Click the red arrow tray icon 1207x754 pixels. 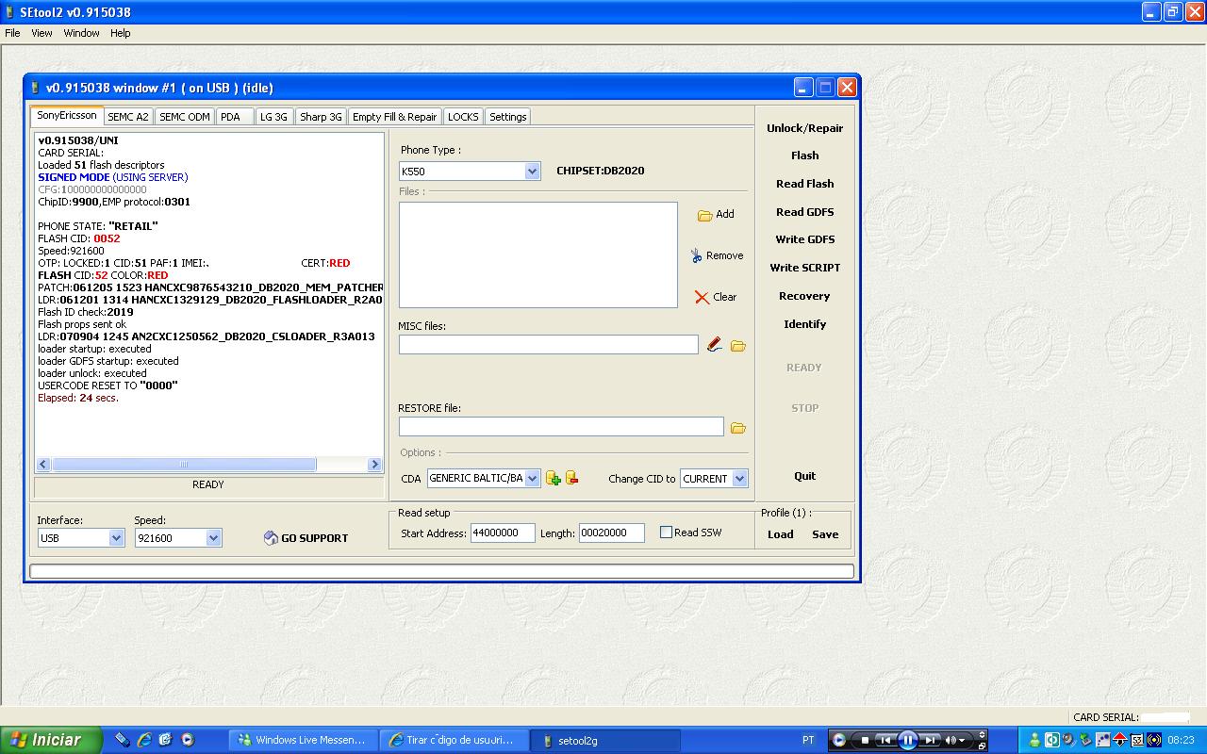[1119, 740]
